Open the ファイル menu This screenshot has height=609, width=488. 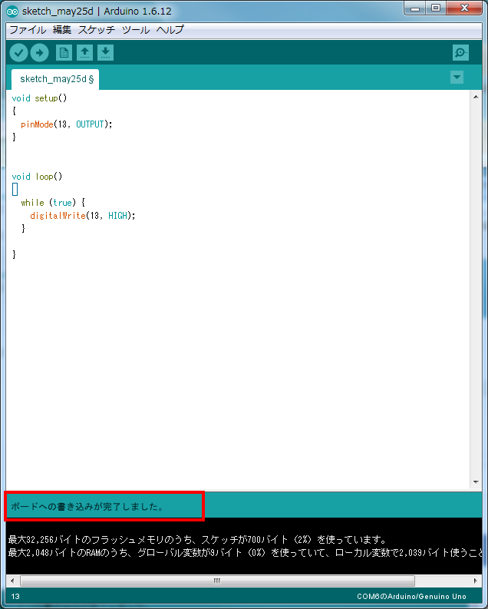(28, 30)
